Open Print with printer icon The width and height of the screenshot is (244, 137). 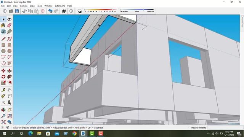coord(64,11)
